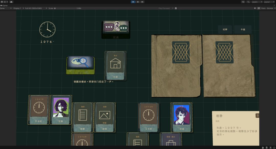The height and width of the screenshot is (149, 276).
Task: Select the briefcase card at the bottom
Action: pos(171,139)
